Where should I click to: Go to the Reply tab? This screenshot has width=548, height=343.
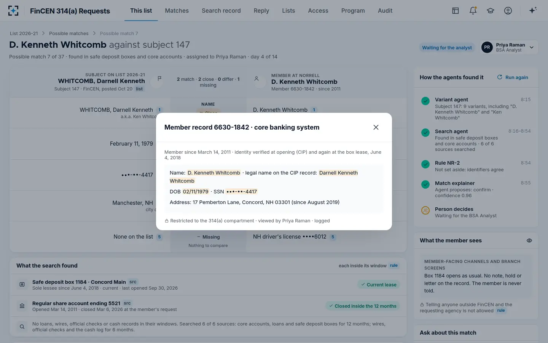tap(261, 11)
